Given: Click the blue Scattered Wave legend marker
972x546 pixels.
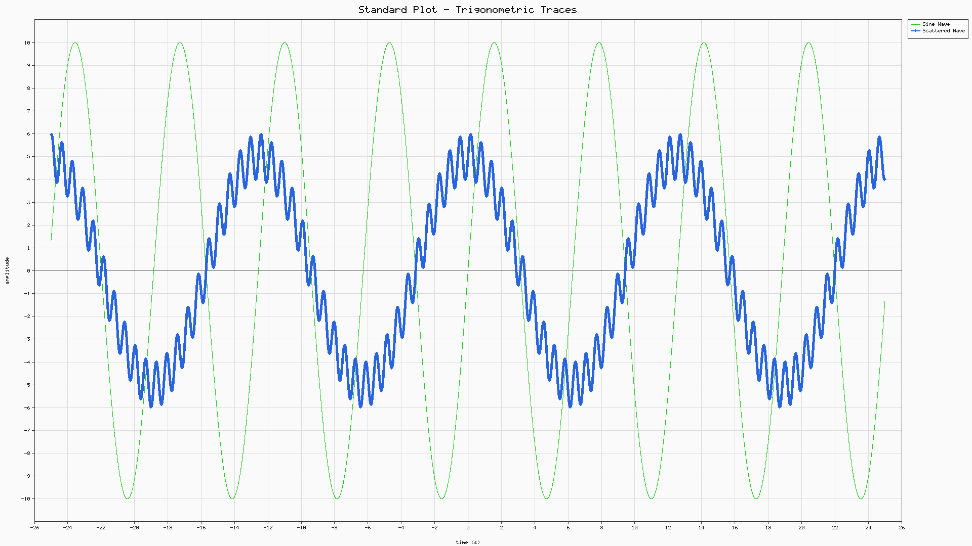Looking at the screenshot, I should point(915,31).
